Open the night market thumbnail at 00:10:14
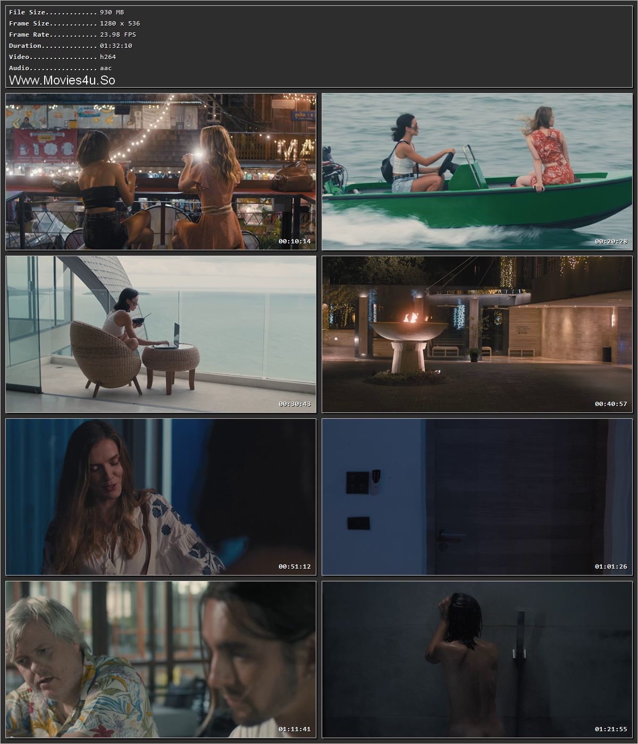This screenshot has height=744, width=638. click(159, 170)
